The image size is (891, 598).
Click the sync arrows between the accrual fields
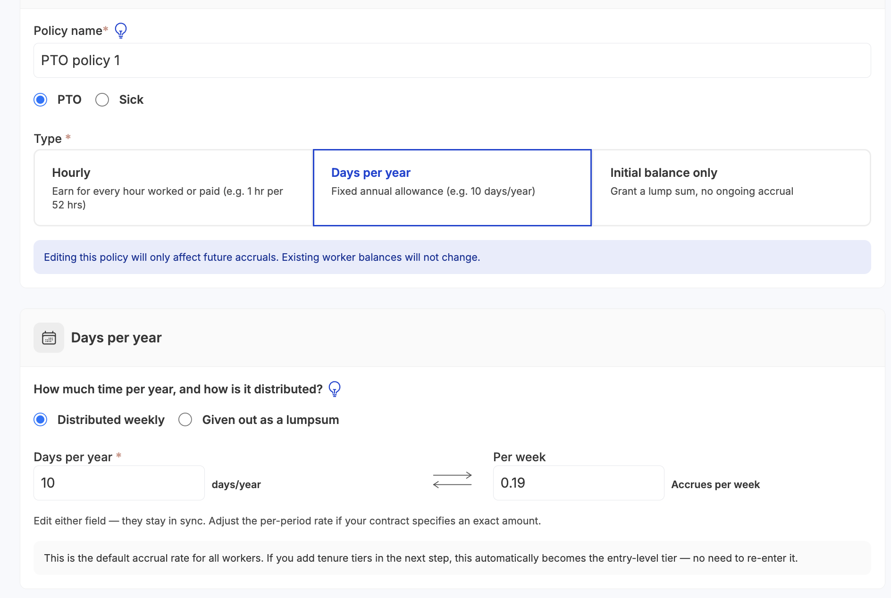452,480
